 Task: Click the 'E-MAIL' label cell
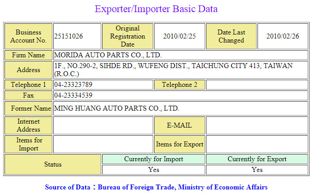click(179, 125)
